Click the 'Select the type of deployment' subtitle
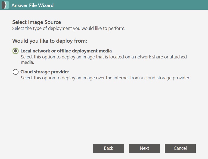The height and width of the screenshot is (159, 208). coord(69,28)
